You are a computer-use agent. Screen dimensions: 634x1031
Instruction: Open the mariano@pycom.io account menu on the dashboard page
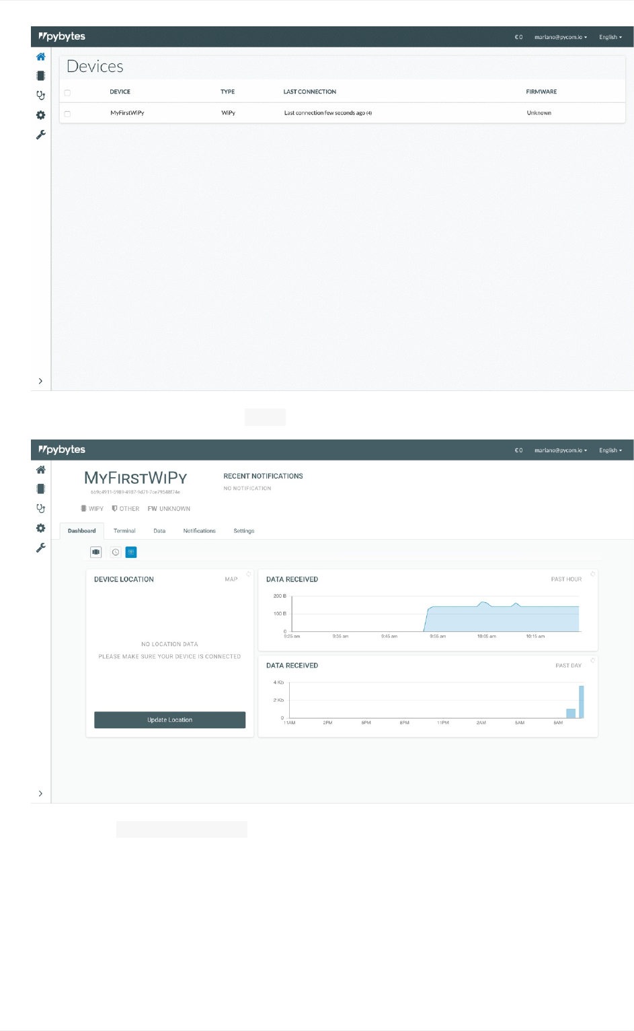pyautogui.click(x=561, y=450)
